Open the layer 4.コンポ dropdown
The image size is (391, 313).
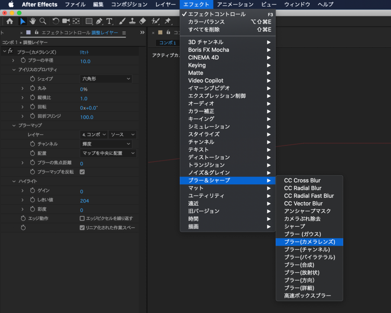click(94, 135)
